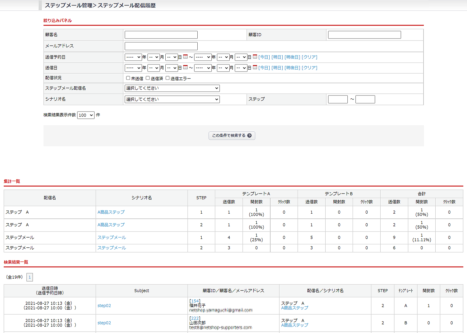Open step02 subject link for 山田次郎
This screenshot has width=467, height=333.
pos(104,323)
